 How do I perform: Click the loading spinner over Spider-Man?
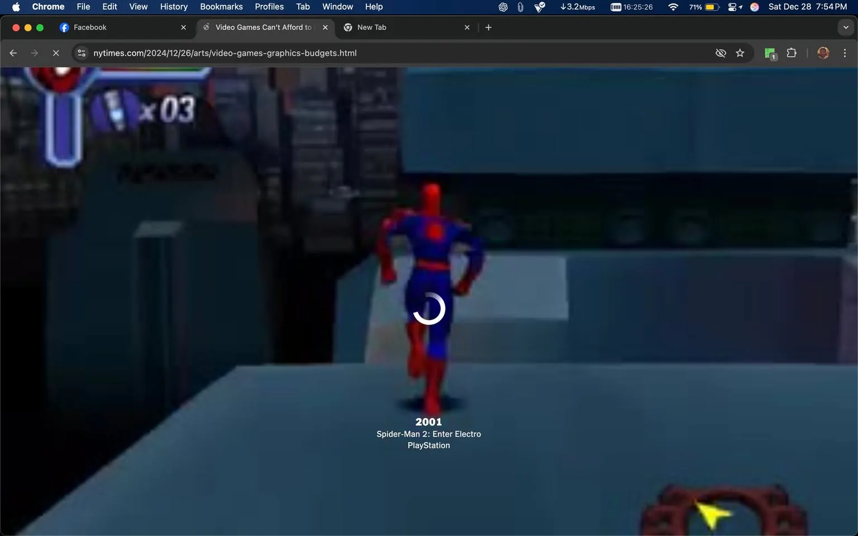pos(429,308)
